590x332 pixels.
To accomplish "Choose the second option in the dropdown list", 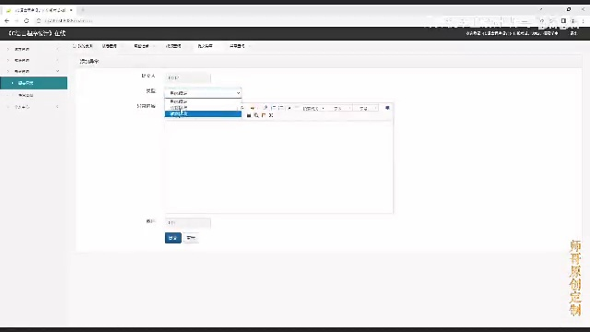I will (203, 108).
